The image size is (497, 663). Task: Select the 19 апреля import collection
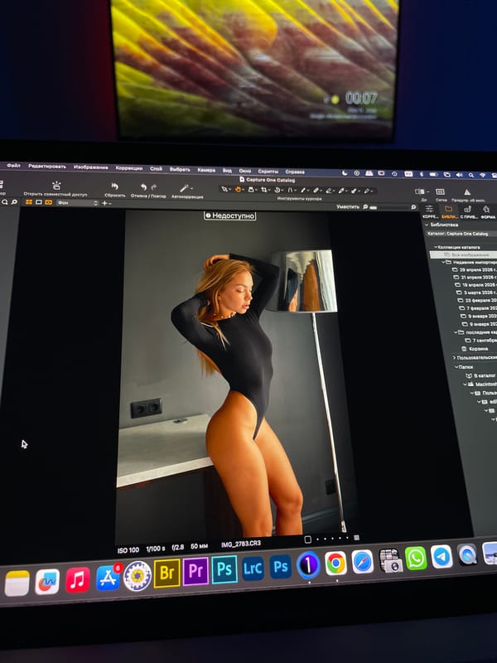click(475, 285)
